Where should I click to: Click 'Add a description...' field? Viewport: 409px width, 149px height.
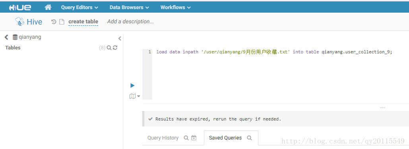130,22
